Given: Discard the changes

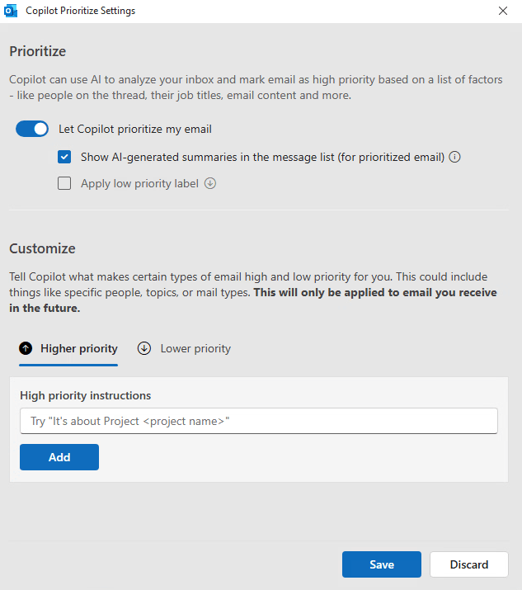Looking at the screenshot, I should tap(469, 564).
